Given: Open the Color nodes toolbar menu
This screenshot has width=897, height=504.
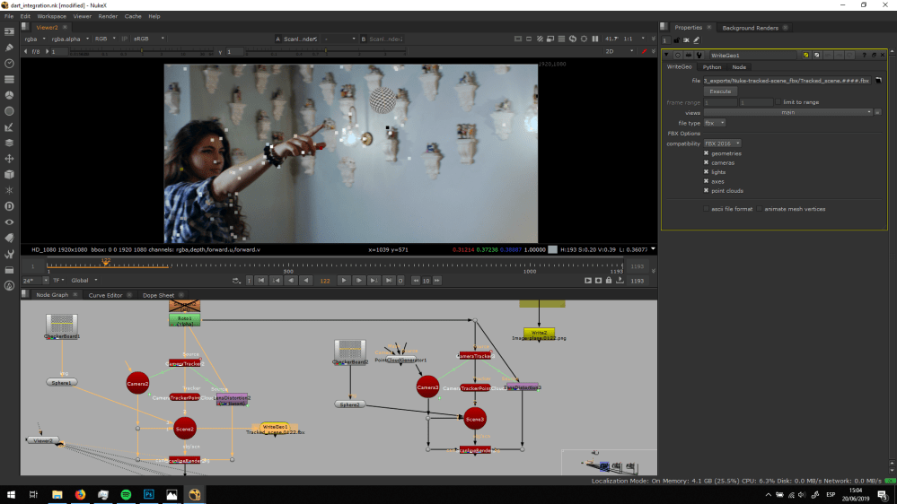Looking at the screenshot, I should [9, 95].
